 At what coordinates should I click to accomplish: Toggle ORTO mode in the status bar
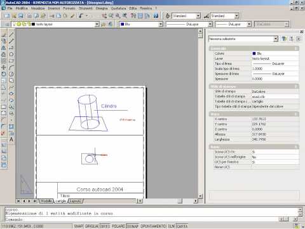pyautogui.click(x=105, y=226)
